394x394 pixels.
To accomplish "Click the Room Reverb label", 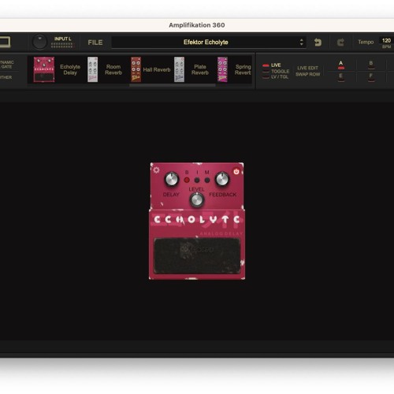I will (113, 69).
